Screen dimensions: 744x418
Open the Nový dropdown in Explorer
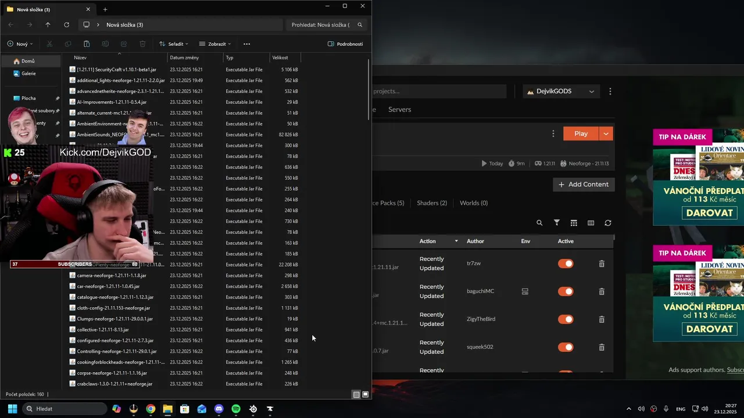(x=20, y=44)
